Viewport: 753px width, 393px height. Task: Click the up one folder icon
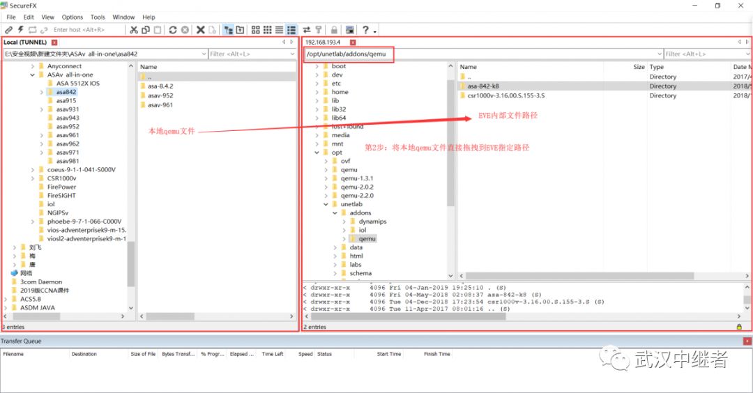[x=240, y=30]
